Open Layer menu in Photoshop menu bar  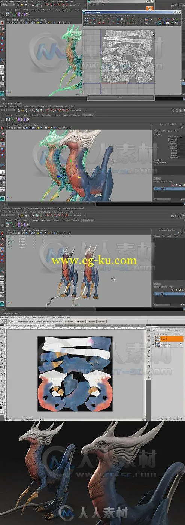point(20,318)
